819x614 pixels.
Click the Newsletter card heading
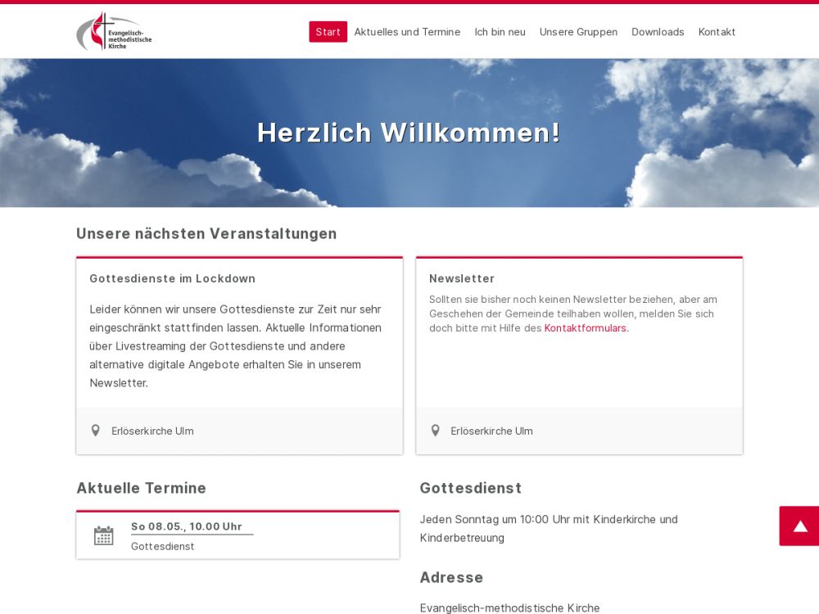462,278
